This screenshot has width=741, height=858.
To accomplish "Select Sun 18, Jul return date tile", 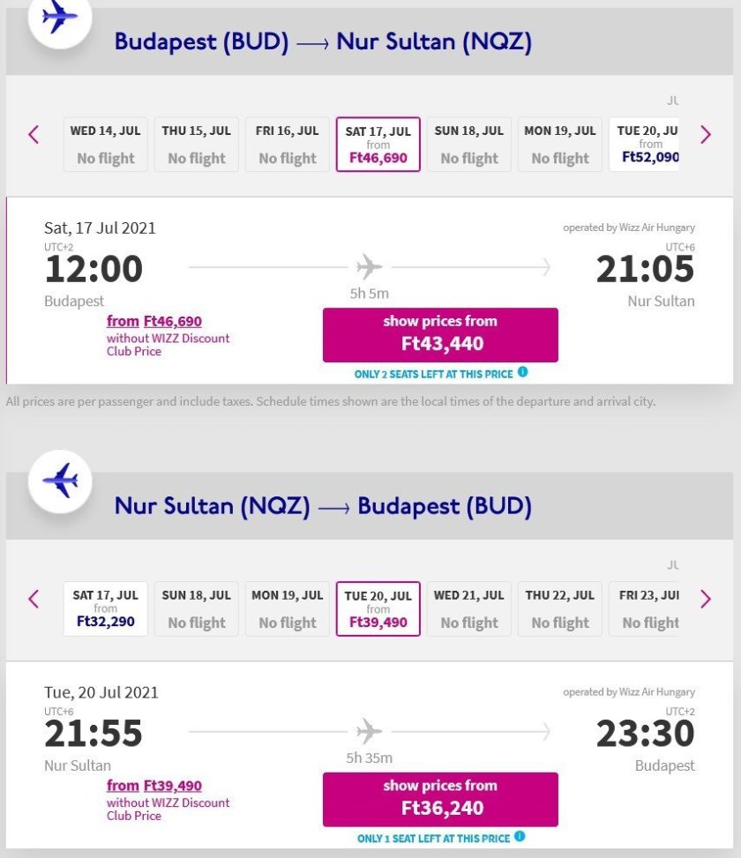I will click(x=196, y=608).
